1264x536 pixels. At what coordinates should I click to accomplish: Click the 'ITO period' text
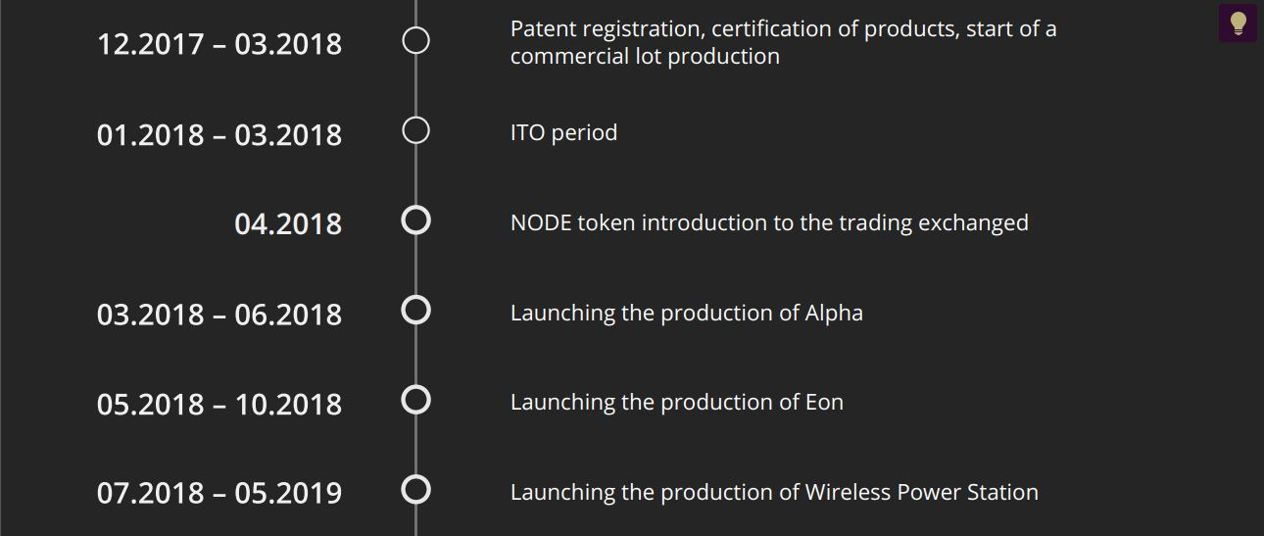click(x=564, y=133)
